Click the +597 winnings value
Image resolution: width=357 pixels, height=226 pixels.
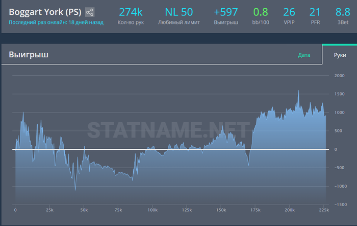pos(226,12)
